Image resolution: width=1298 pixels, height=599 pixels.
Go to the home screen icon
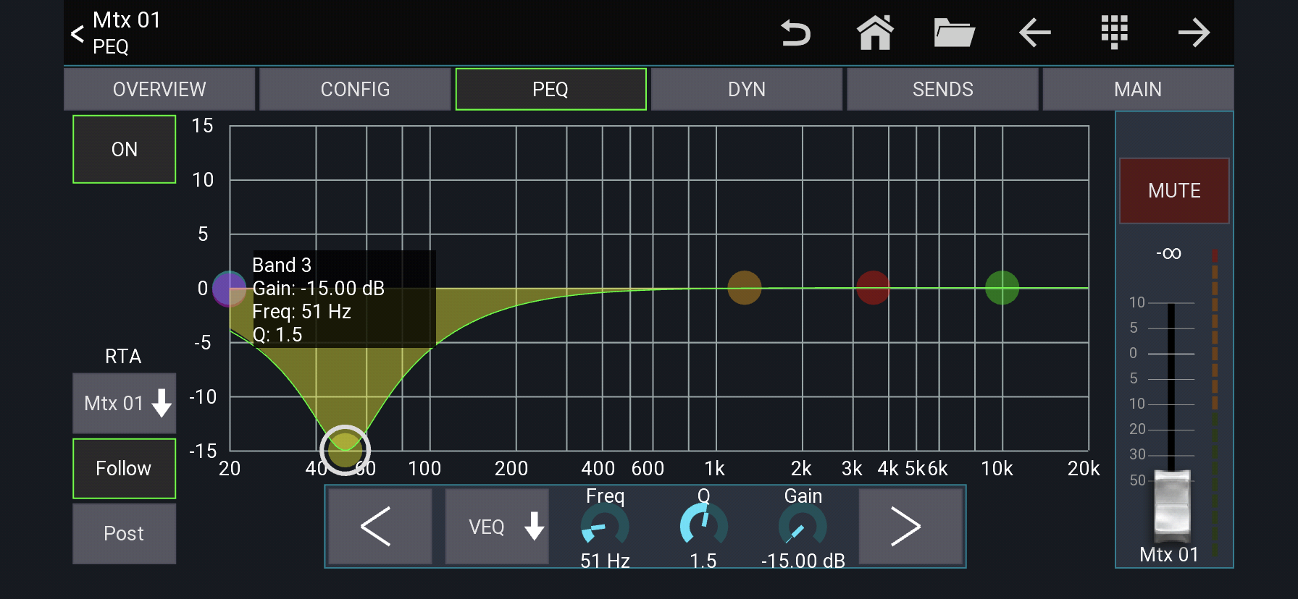(x=875, y=33)
